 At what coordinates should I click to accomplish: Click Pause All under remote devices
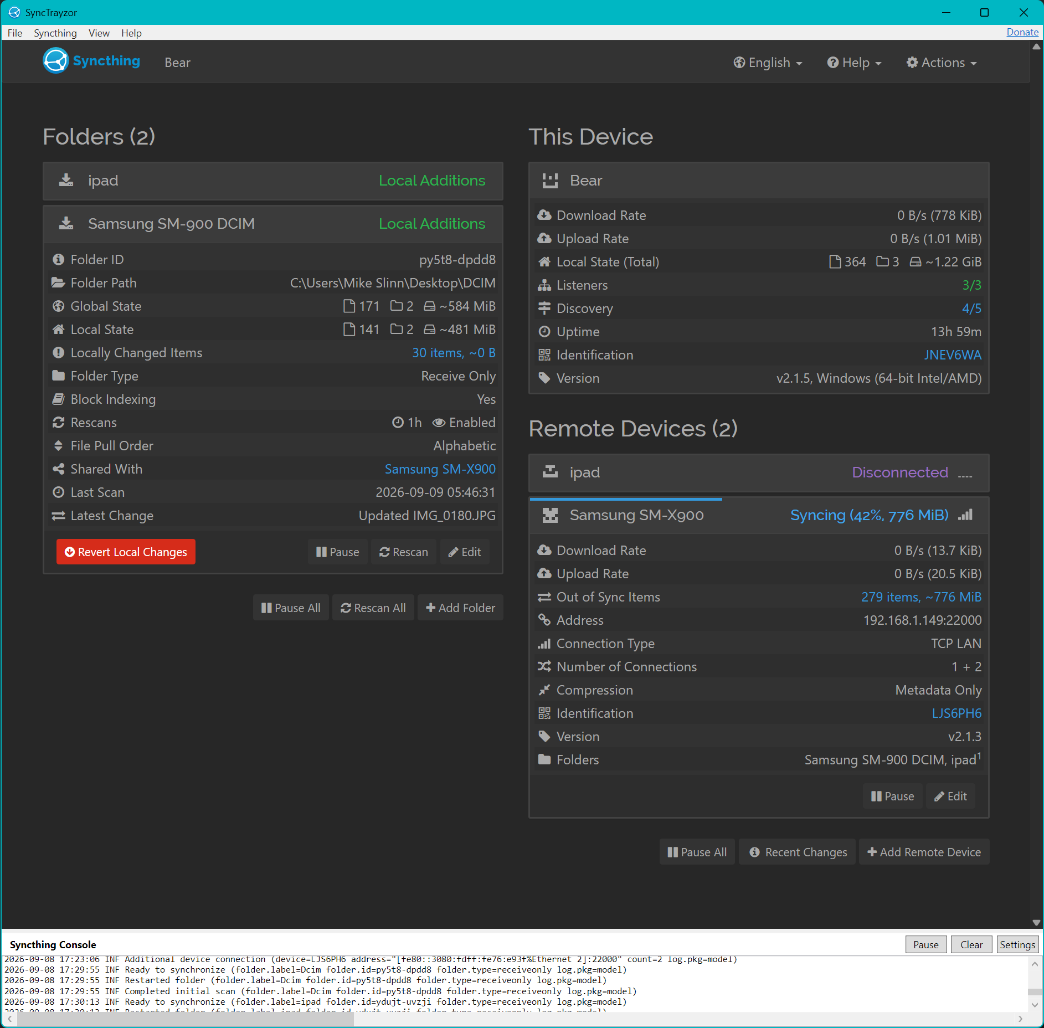coord(697,852)
